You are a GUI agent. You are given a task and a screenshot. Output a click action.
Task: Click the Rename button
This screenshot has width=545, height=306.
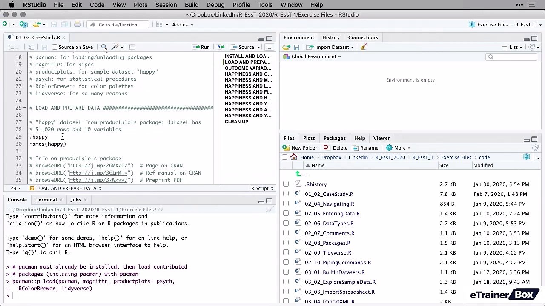click(x=365, y=148)
